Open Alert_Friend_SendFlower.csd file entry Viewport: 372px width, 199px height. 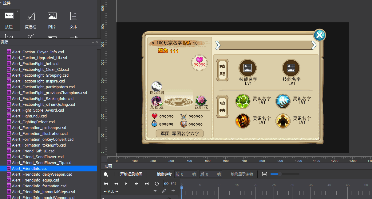click(x=38, y=157)
